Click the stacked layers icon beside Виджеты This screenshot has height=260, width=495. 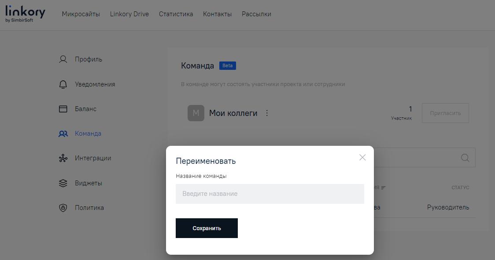pos(63,183)
